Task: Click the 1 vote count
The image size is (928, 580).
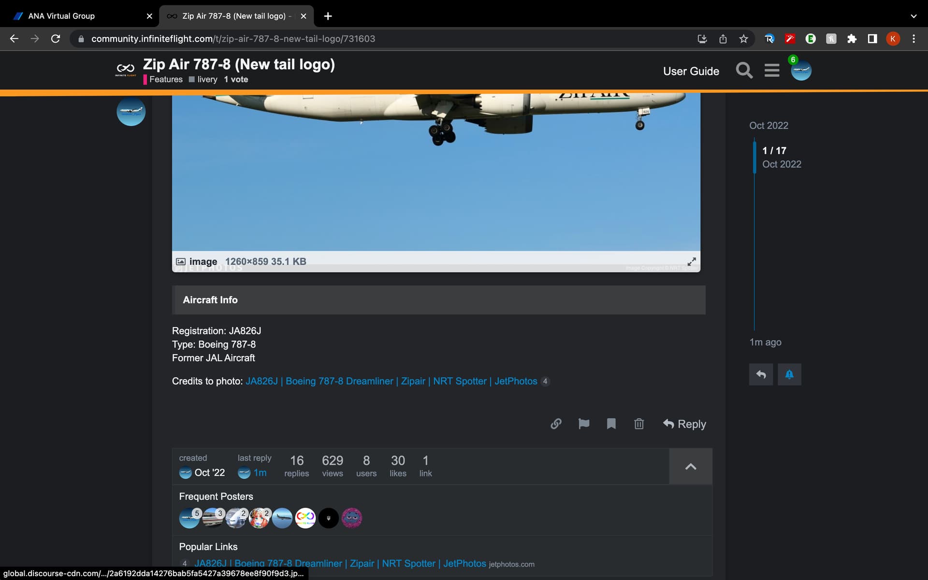Action: pyautogui.click(x=236, y=79)
